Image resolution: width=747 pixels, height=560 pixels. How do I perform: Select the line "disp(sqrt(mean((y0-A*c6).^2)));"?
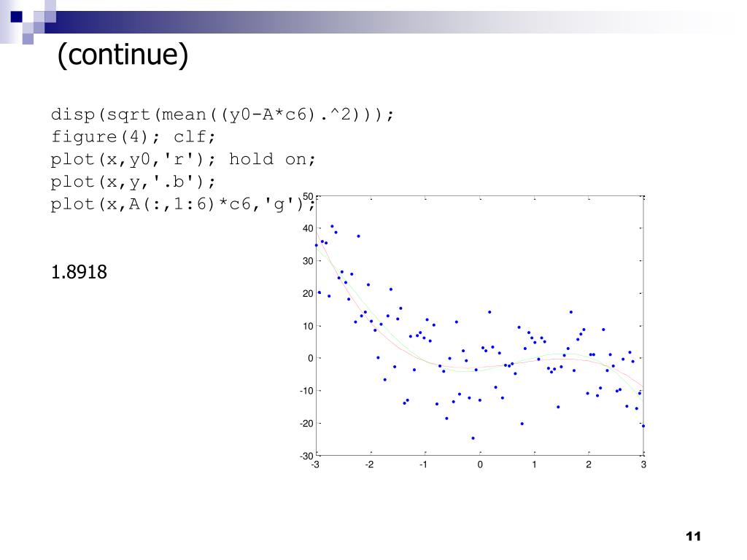click(x=222, y=114)
